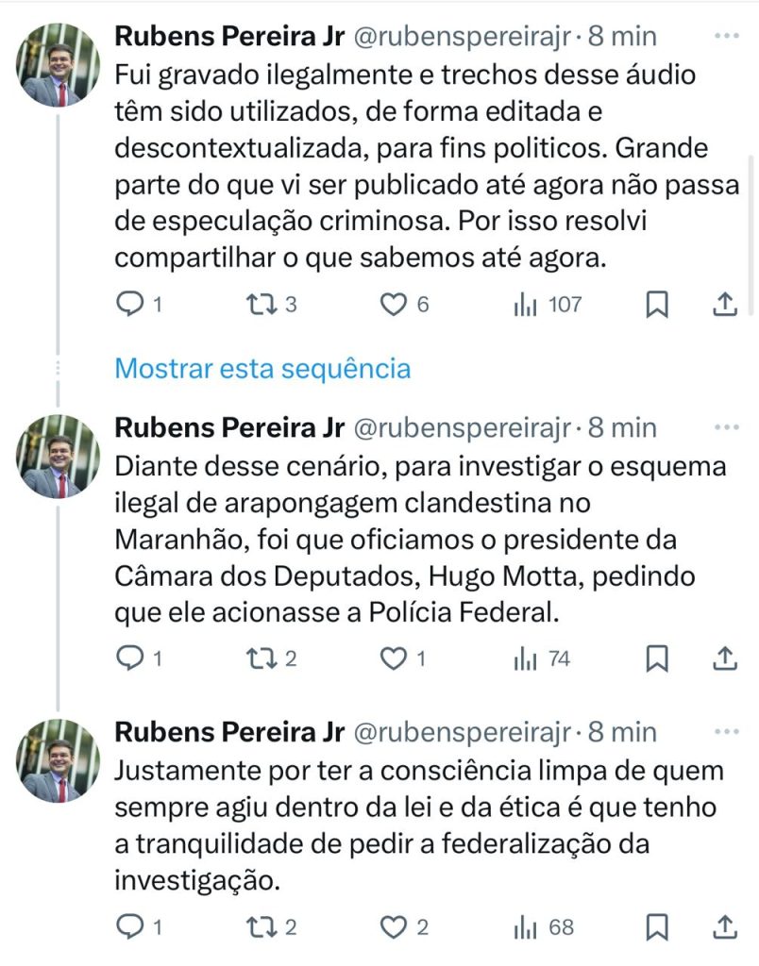Open more options menu on first tweet

point(726,36)
